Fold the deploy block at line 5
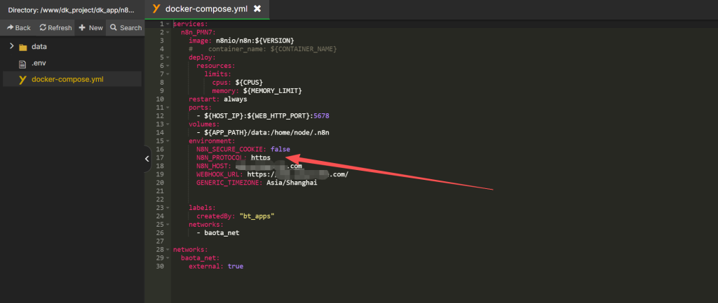The height and width of the screenshot is (303, 718). pyautogui.click(x=168, y=57)
